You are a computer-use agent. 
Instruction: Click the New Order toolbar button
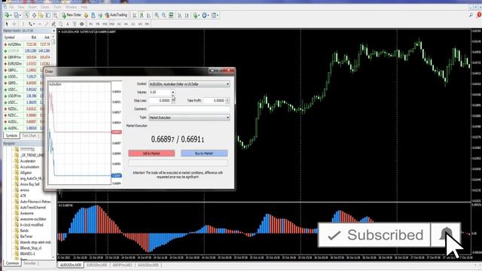[x=72, y=15]
